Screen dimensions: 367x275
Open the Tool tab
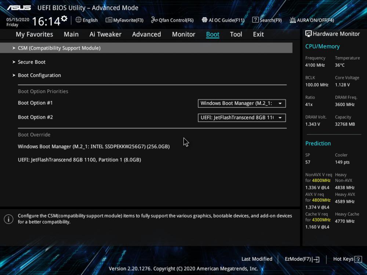pos(236,34)
